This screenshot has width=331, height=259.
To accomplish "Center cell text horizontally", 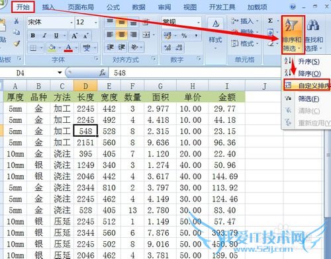I will point(122,34).
